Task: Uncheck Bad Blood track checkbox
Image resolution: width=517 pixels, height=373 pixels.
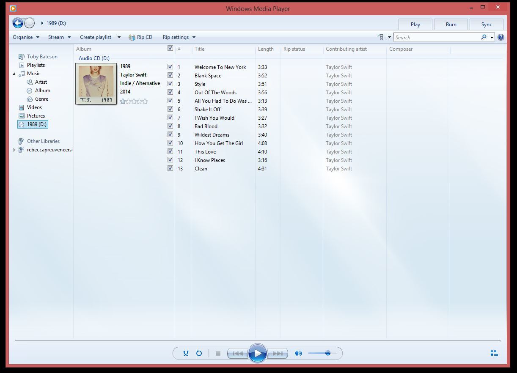Action: (170, 126)
